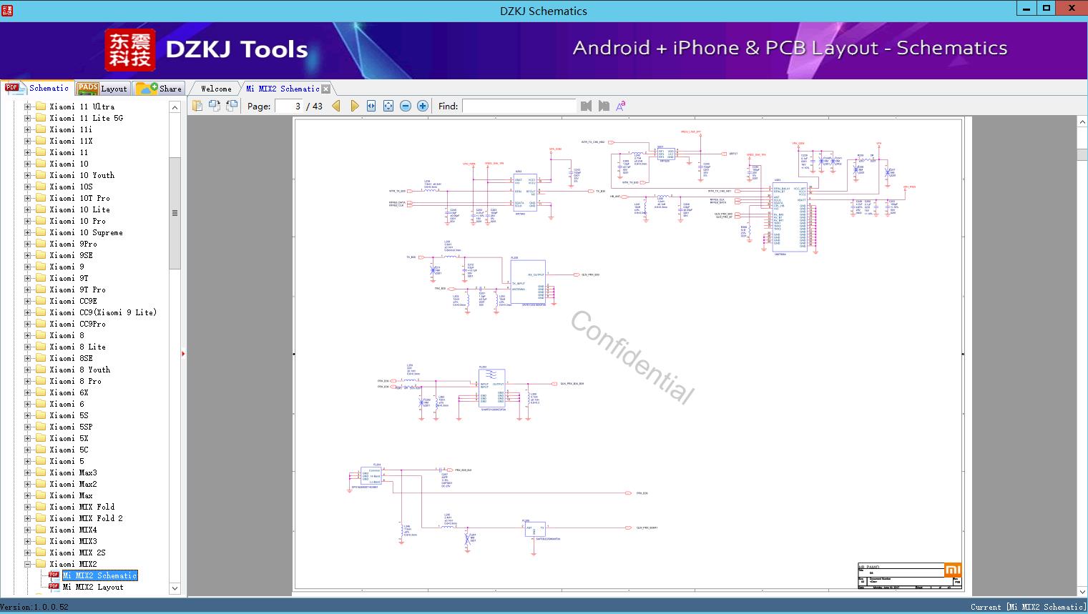This screenshot has width=1088, height=614.
Task: Click the rotate clockwise icon
Action: [x=232, y=106]
